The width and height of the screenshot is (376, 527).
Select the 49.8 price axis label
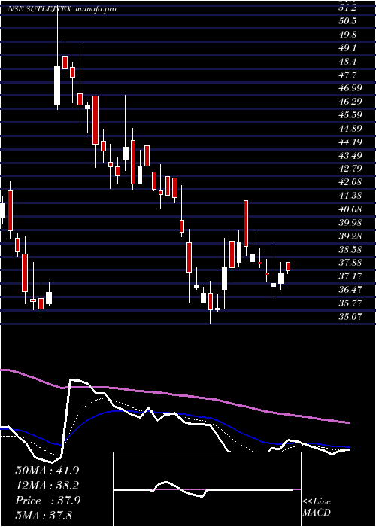point(348,35)
